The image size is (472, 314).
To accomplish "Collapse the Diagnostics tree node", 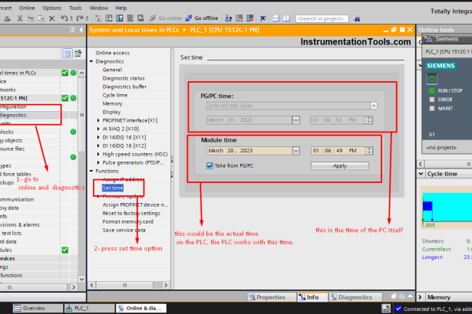I will [x=91, y=61].
